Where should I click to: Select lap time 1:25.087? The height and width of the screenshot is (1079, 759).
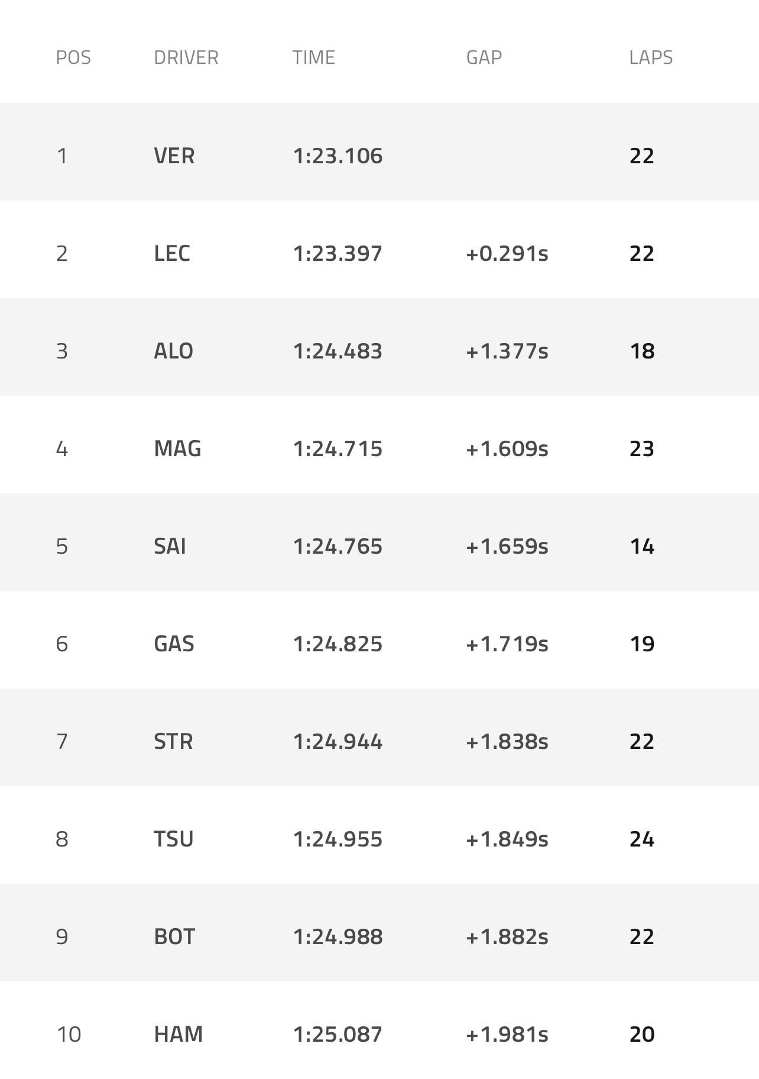pos(338,1034)
